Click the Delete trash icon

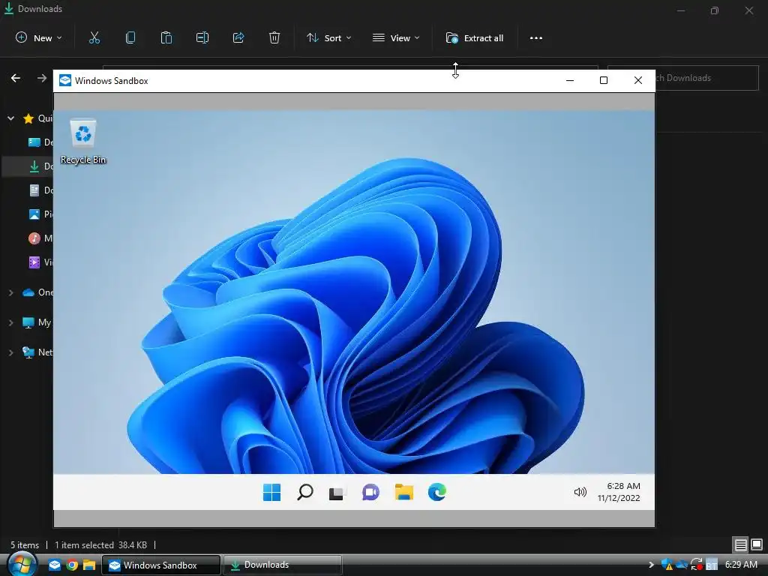(274, 37)
